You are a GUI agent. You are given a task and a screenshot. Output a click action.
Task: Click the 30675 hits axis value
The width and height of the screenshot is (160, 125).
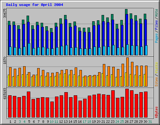click(x=5, y=13)
